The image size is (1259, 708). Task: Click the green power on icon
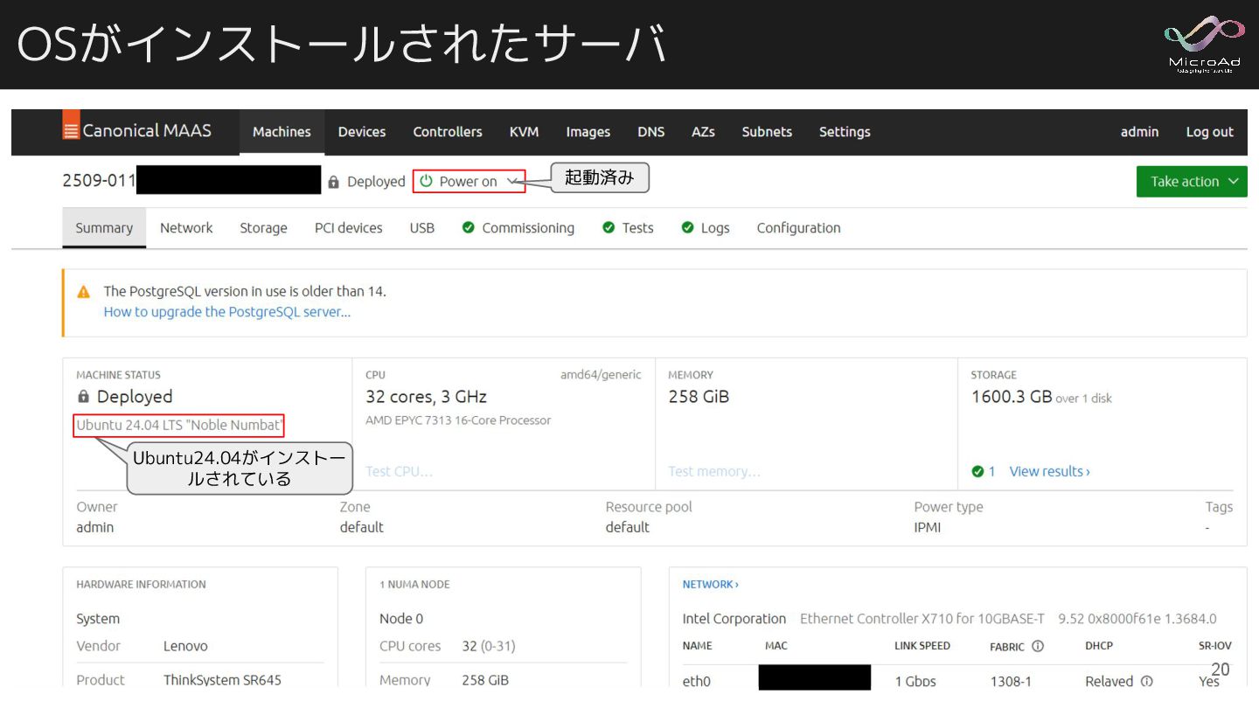point(426,181)
